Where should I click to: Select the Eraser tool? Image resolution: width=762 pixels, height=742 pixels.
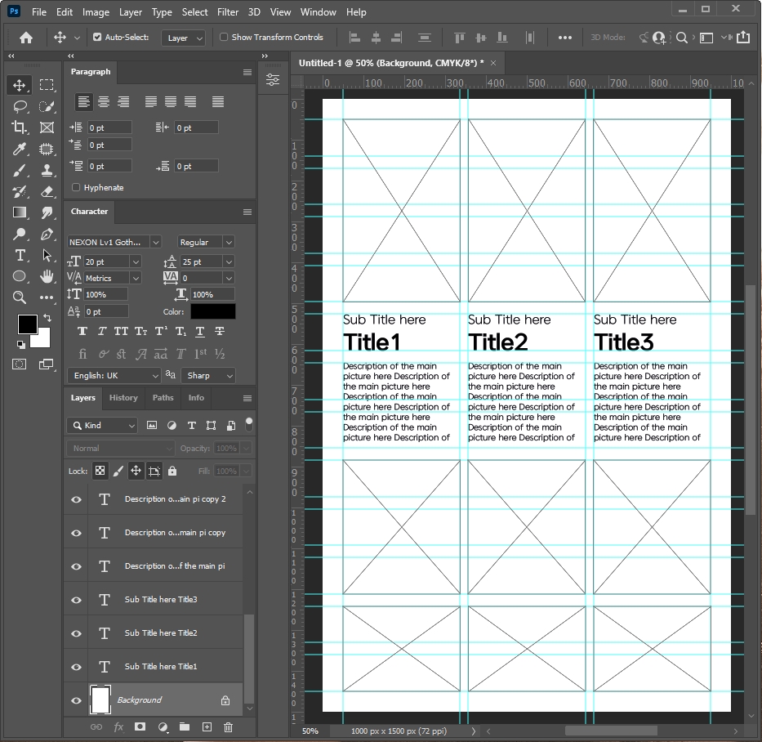(x=47, y=191)
